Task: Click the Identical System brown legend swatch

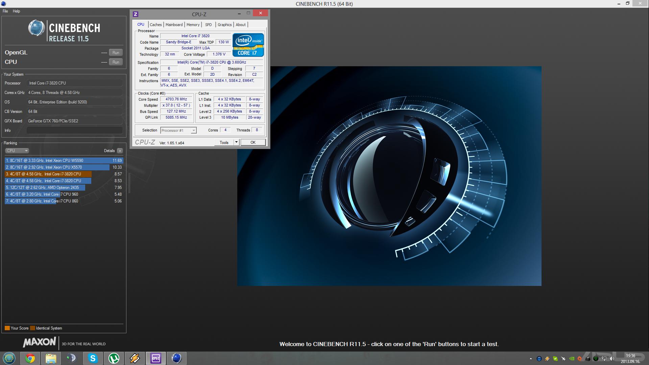Action: click(32, 328)
